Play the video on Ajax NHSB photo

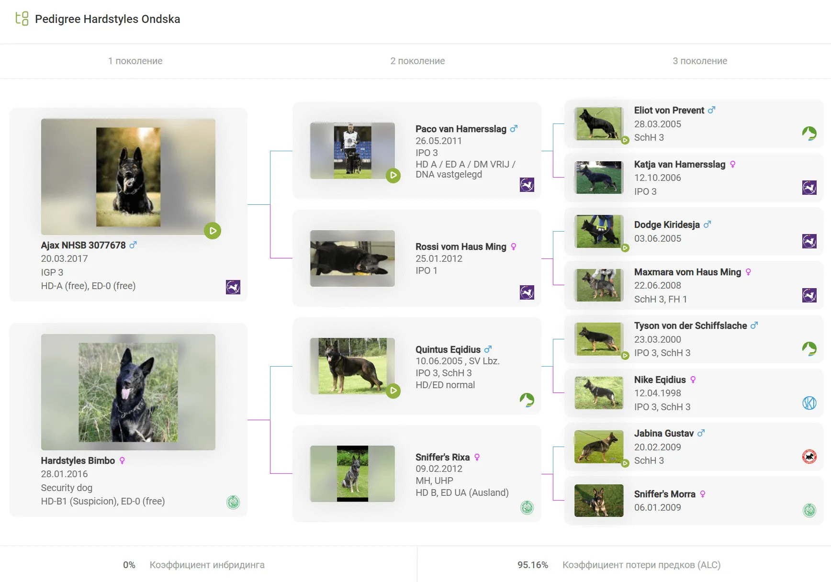point(213,231)
